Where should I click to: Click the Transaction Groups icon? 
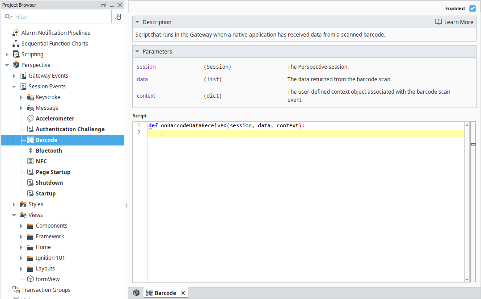click(16, 290)
